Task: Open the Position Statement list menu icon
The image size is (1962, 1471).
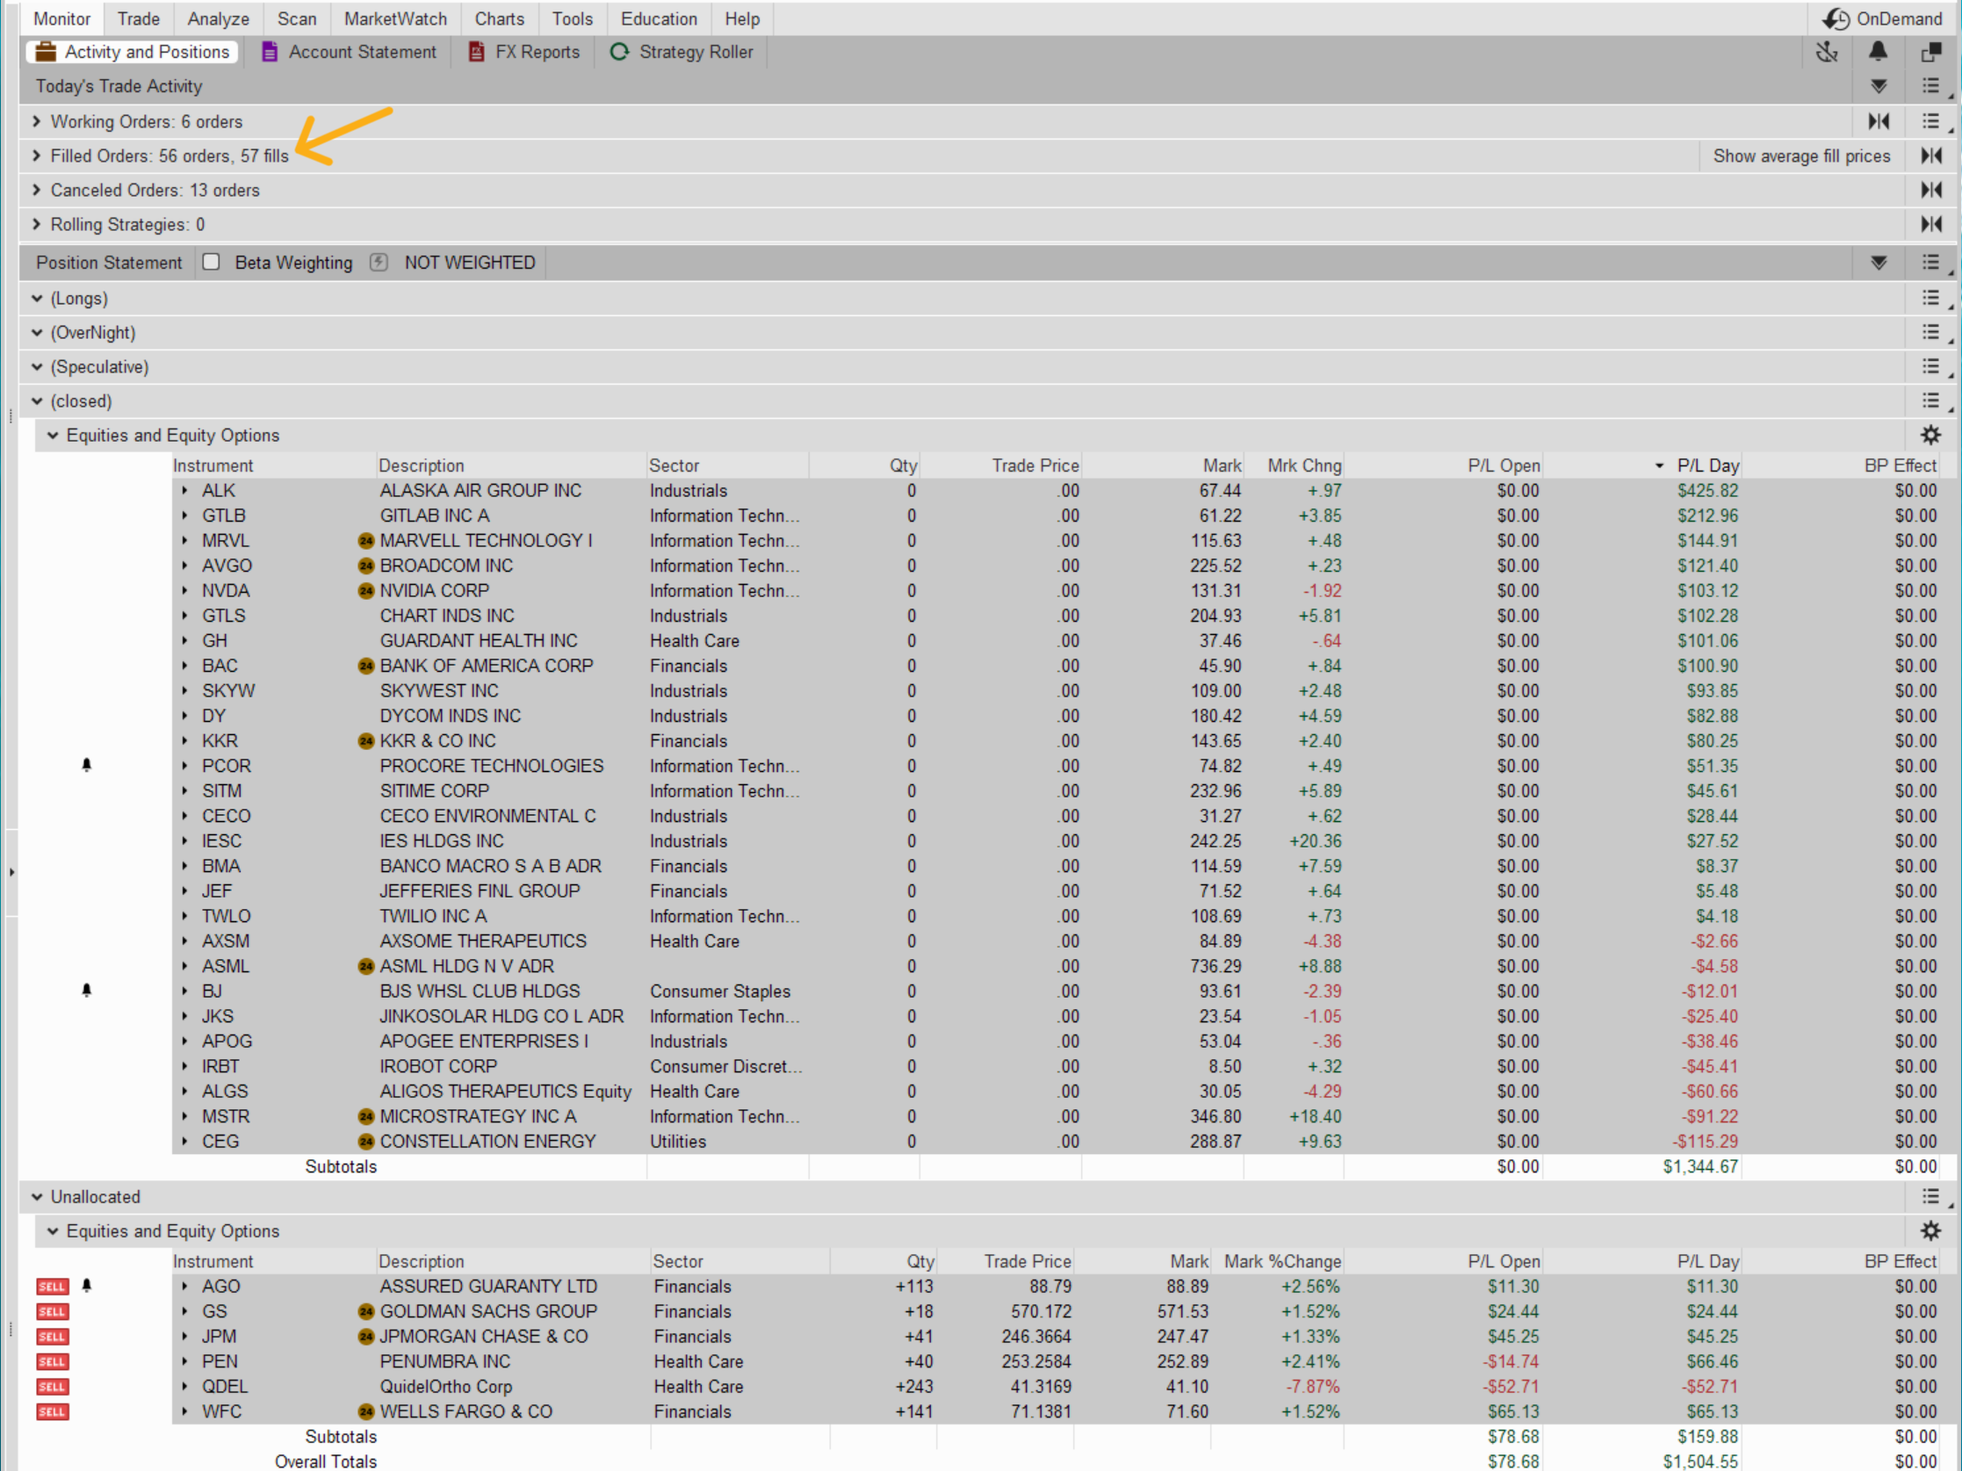Action: coord(1931,263)
